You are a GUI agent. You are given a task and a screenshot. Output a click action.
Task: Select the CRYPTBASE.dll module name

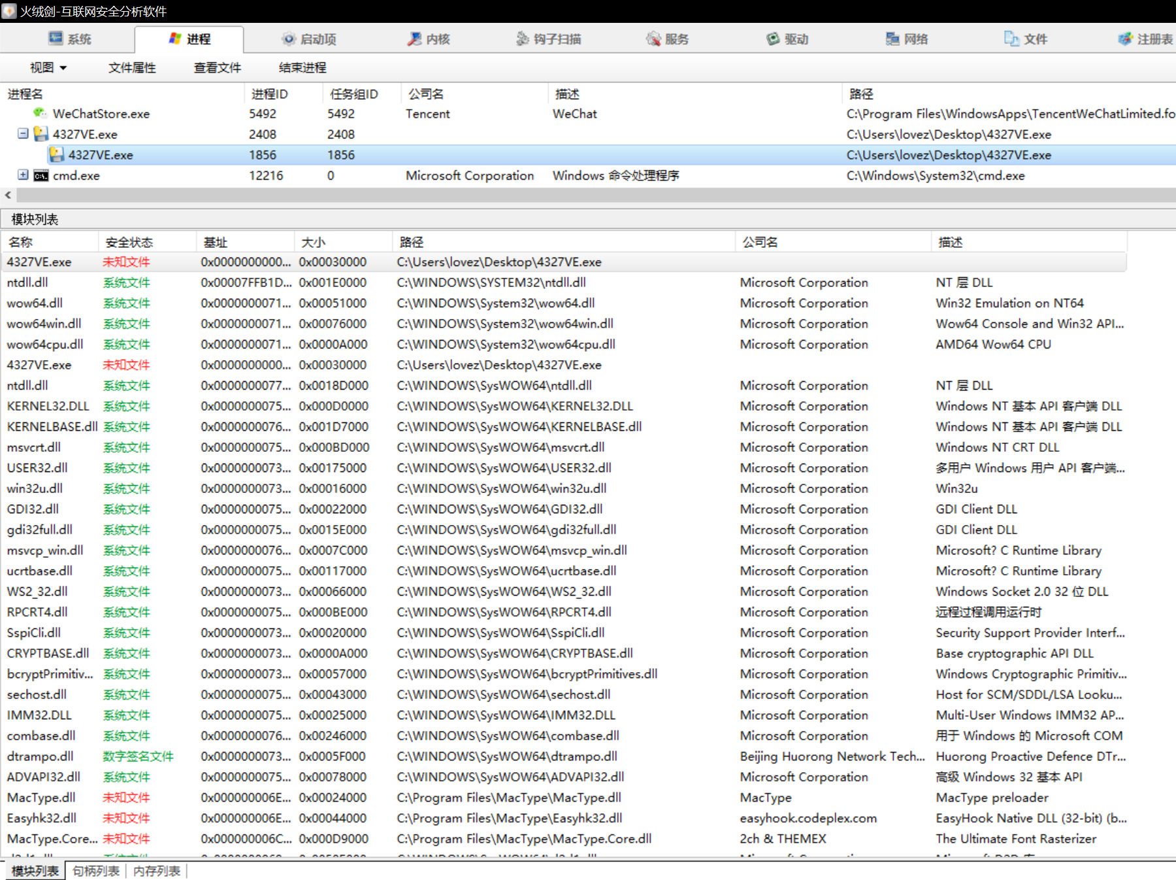tap(48, 653)
